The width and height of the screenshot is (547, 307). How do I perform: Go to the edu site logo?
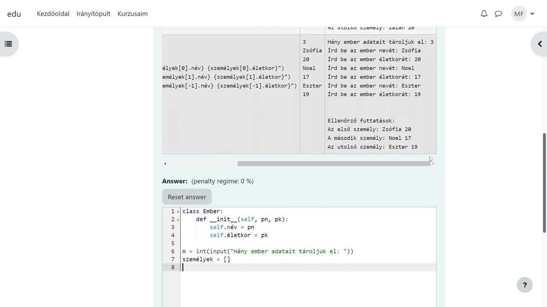click(x=14, y=14)
